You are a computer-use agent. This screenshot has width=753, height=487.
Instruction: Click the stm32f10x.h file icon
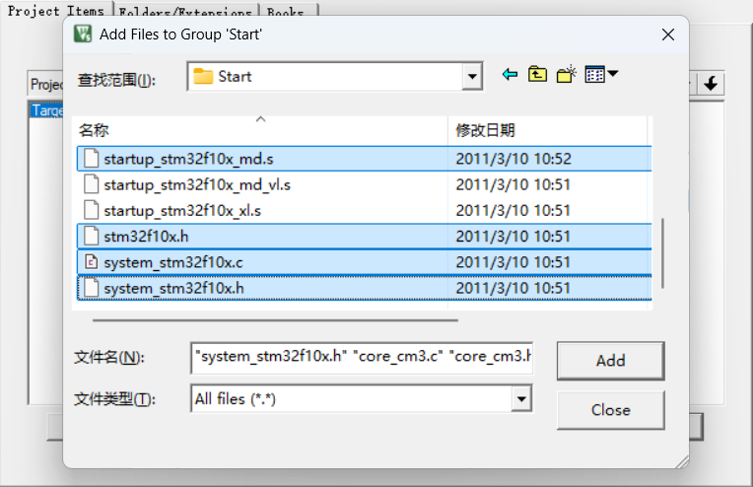92,236
